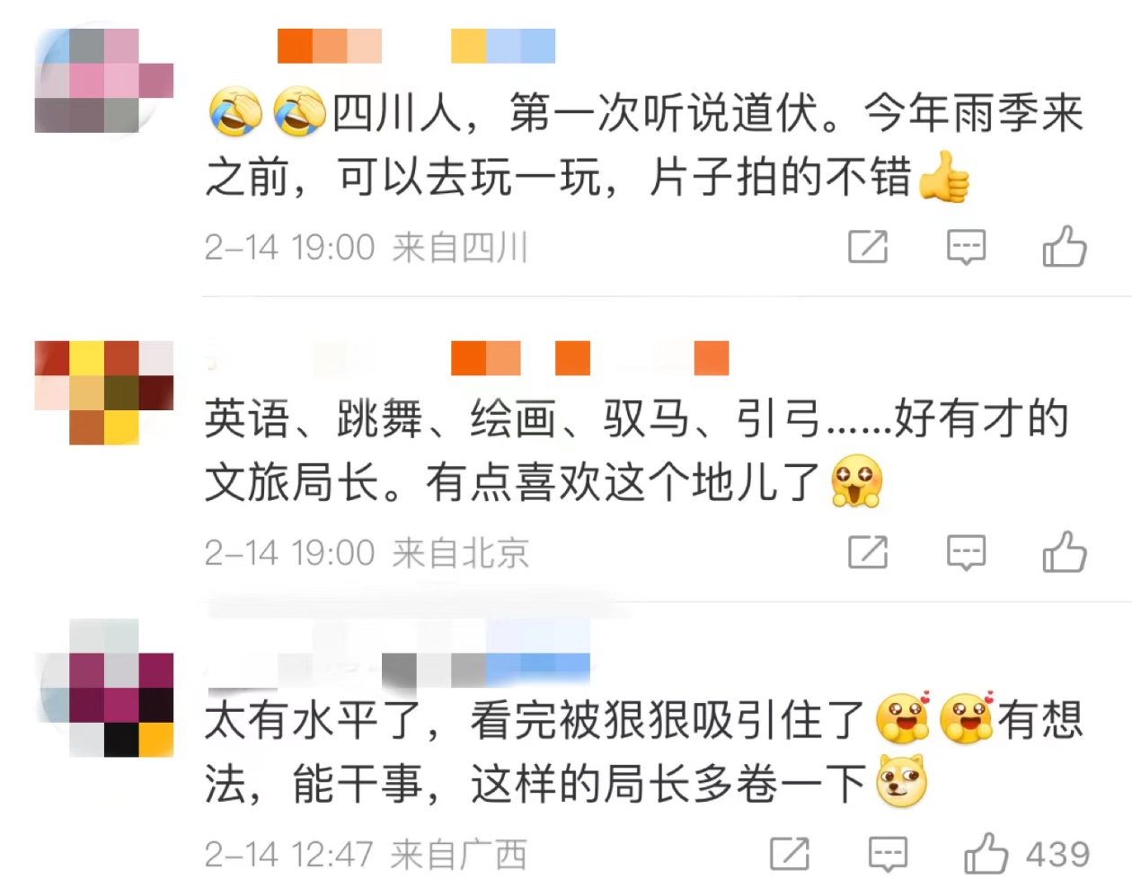Tap the comment text starting 英语、跳舞
Image resolution: width=1132 pixels, height=896 pixels.
point(637,451)
